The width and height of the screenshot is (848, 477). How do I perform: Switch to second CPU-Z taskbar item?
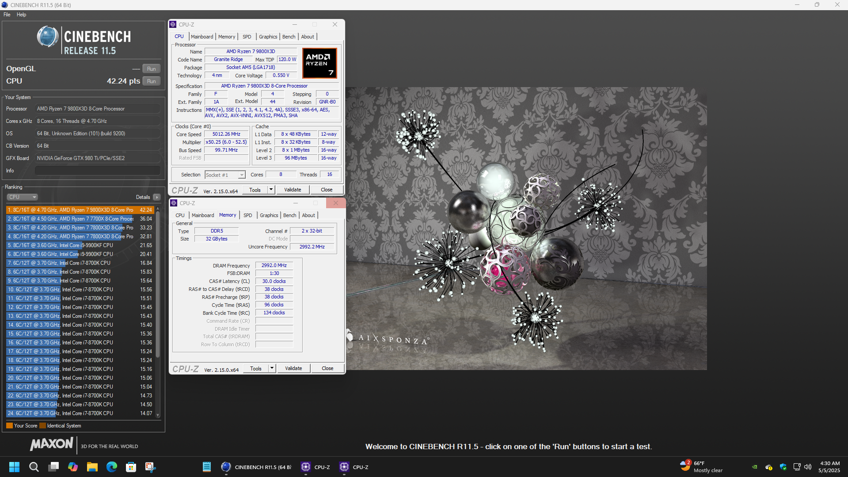[x=354, y=467]
